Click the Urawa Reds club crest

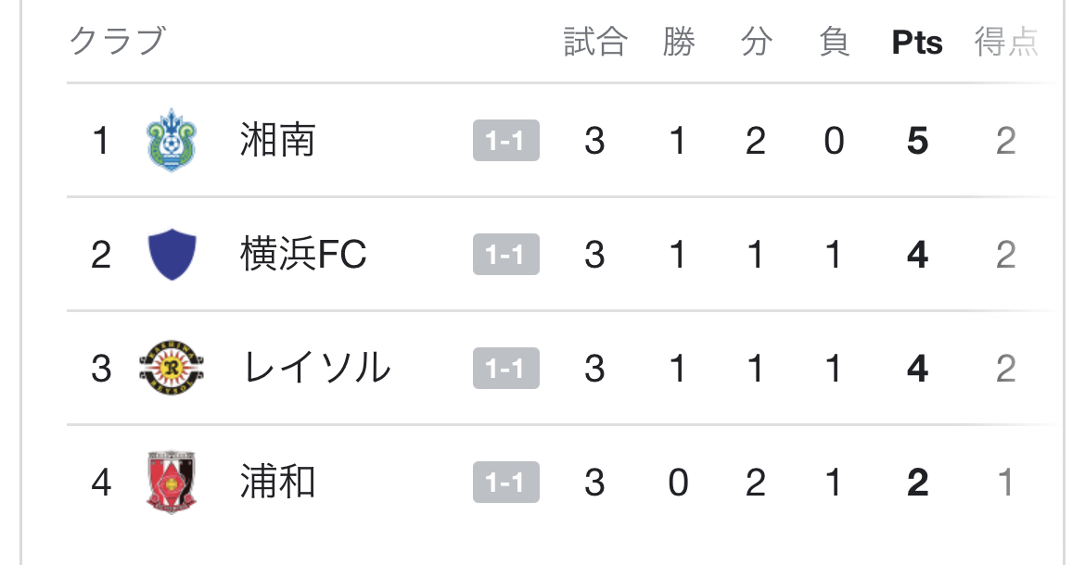pos(172,482)
